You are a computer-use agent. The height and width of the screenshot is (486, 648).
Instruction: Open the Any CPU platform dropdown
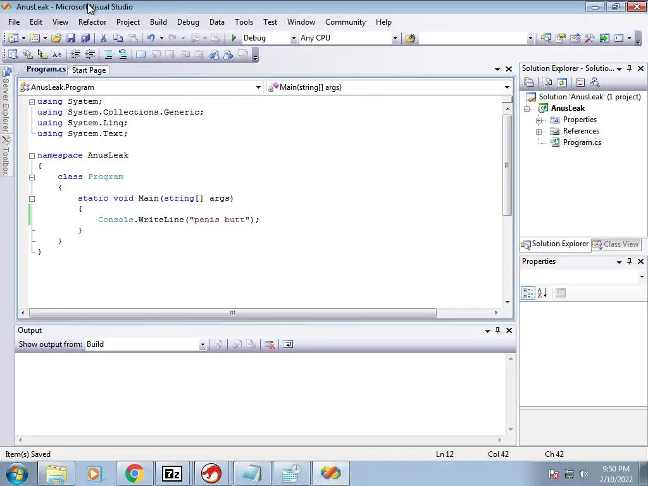pyautogui.click(x=395, y=38)
